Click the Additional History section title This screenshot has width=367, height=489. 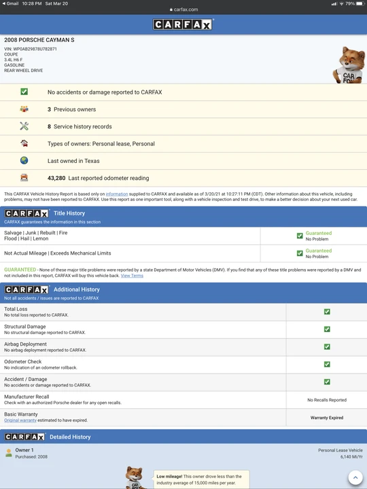pyautogui.click(x=76, y=290)
